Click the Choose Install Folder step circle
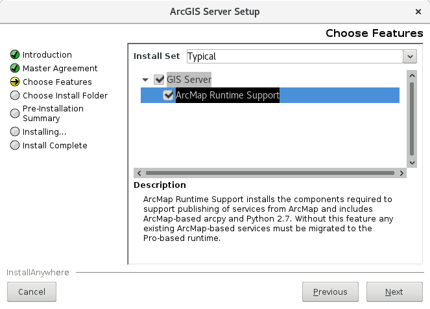The height and width of the screenshot is (309, 430). 15,96
